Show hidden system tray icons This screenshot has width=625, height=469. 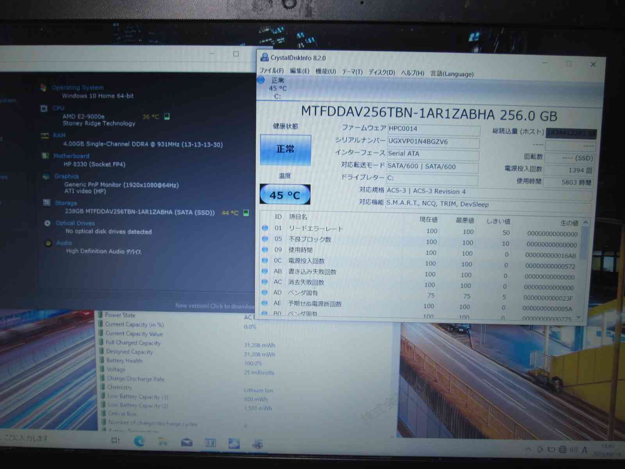pyautogui.click(x=529, y=449)
